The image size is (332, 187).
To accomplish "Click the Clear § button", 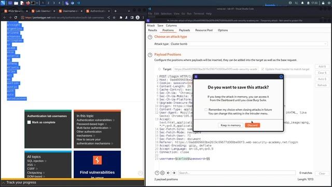I will click(322, 73).
